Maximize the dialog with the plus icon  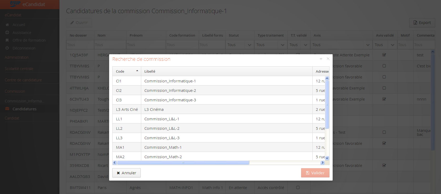(321, 59)
